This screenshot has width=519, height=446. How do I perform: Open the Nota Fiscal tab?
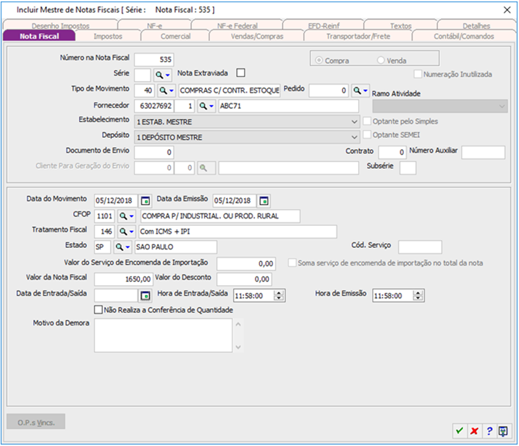39,36
